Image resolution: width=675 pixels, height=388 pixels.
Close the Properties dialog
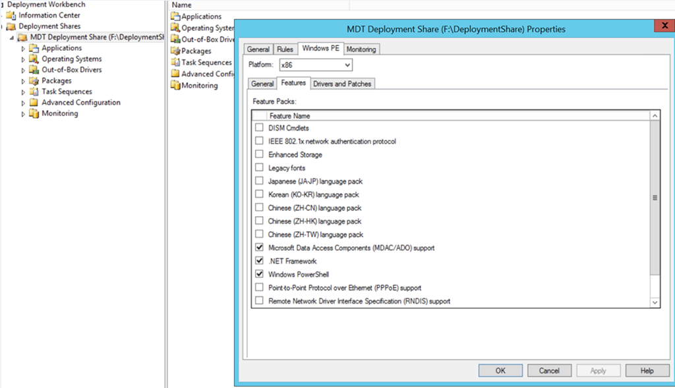pyautogui.click(x=664, y=26)
